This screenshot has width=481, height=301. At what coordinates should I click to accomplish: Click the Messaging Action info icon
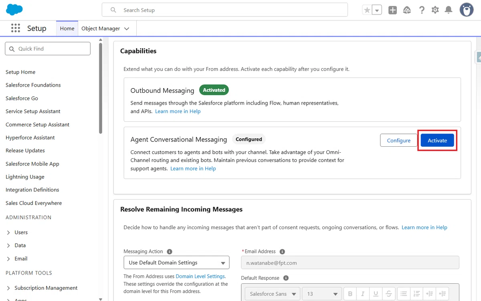169,252
